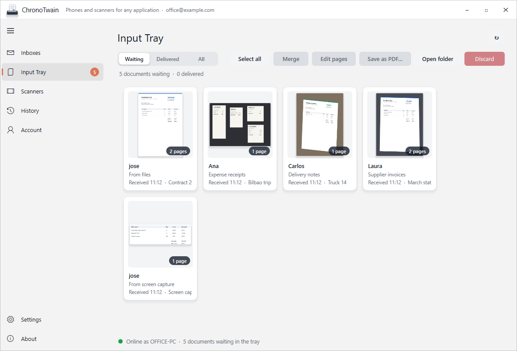Click the 'Supplier invoices' label
This screenshot has height=351, width=517.
(x=387, y=175)
